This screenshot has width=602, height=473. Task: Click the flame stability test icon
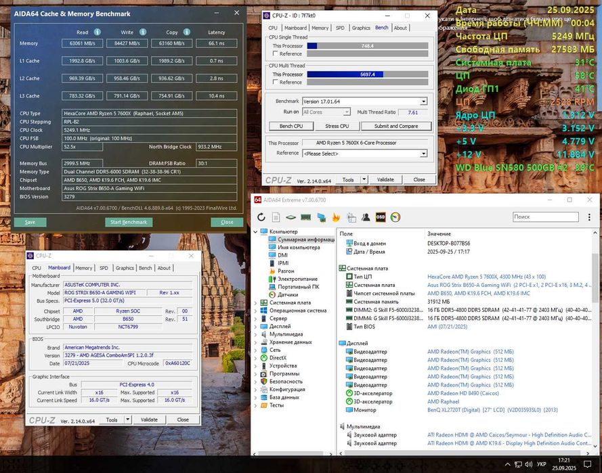(x=335, y=217)
